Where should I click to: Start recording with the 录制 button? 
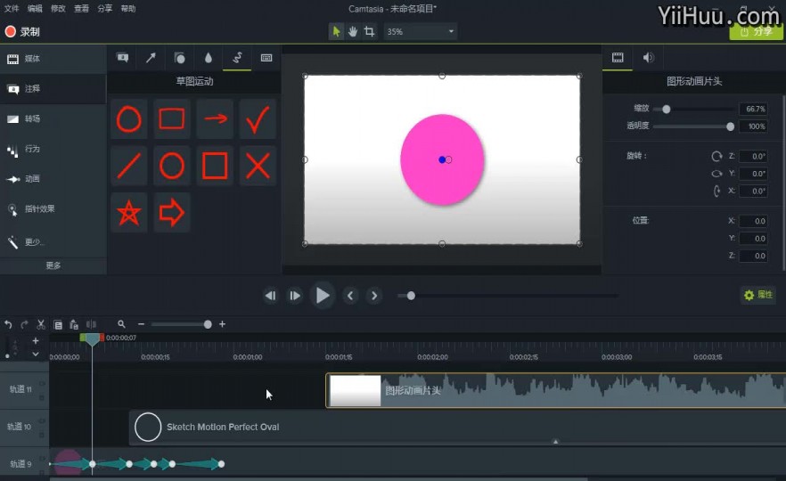[22, 31]
